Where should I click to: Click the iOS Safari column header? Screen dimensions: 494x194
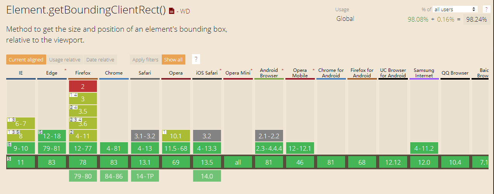[207, 73]
